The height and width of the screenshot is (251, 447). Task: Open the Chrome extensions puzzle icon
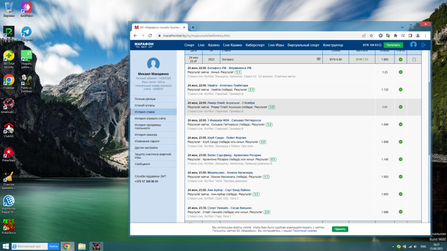395,36
